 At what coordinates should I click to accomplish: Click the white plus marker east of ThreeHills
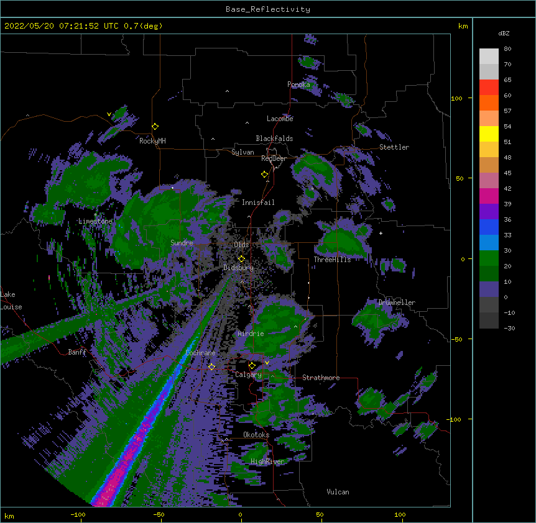(x=381, y=233)
